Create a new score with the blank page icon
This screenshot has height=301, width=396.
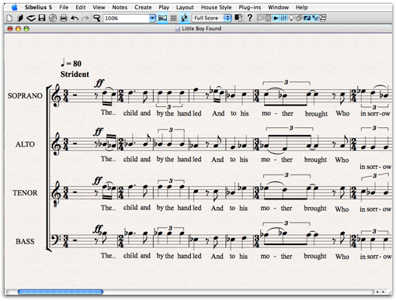(x=9, y=18)
